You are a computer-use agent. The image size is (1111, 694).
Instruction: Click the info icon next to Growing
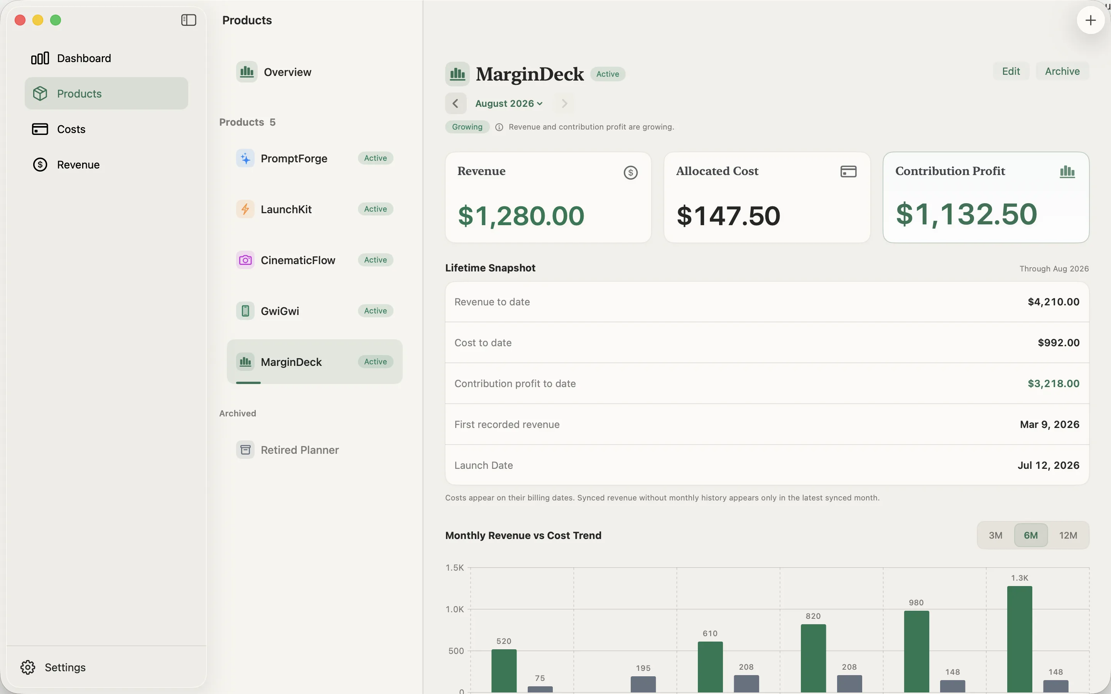pos(499,127)
